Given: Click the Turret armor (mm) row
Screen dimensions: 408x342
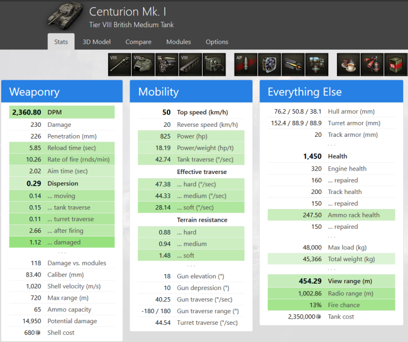Looking at the screenshot, I should pos(331,123).
